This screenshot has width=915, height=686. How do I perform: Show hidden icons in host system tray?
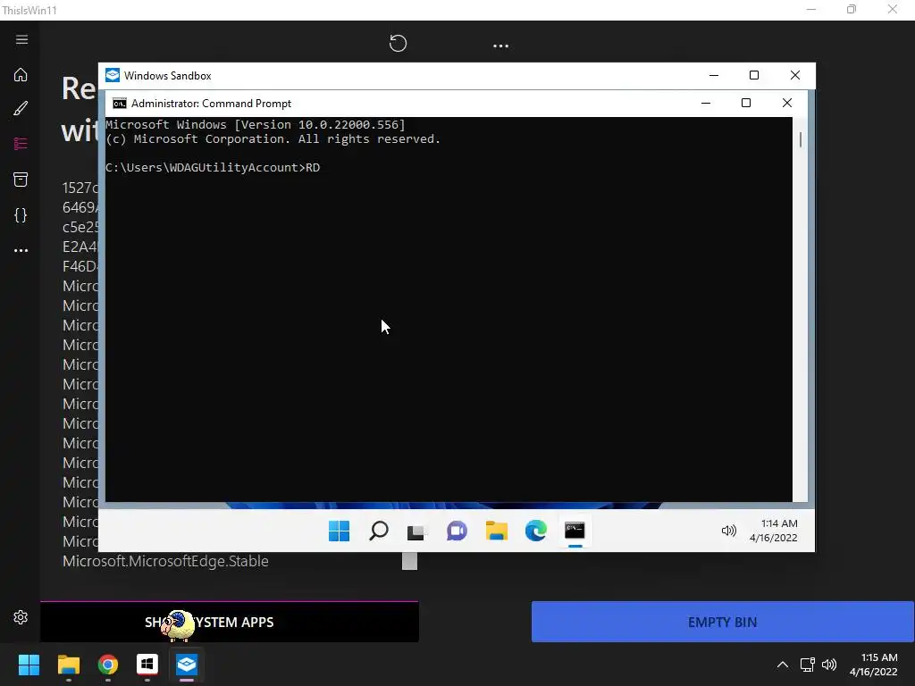(783, 665)
